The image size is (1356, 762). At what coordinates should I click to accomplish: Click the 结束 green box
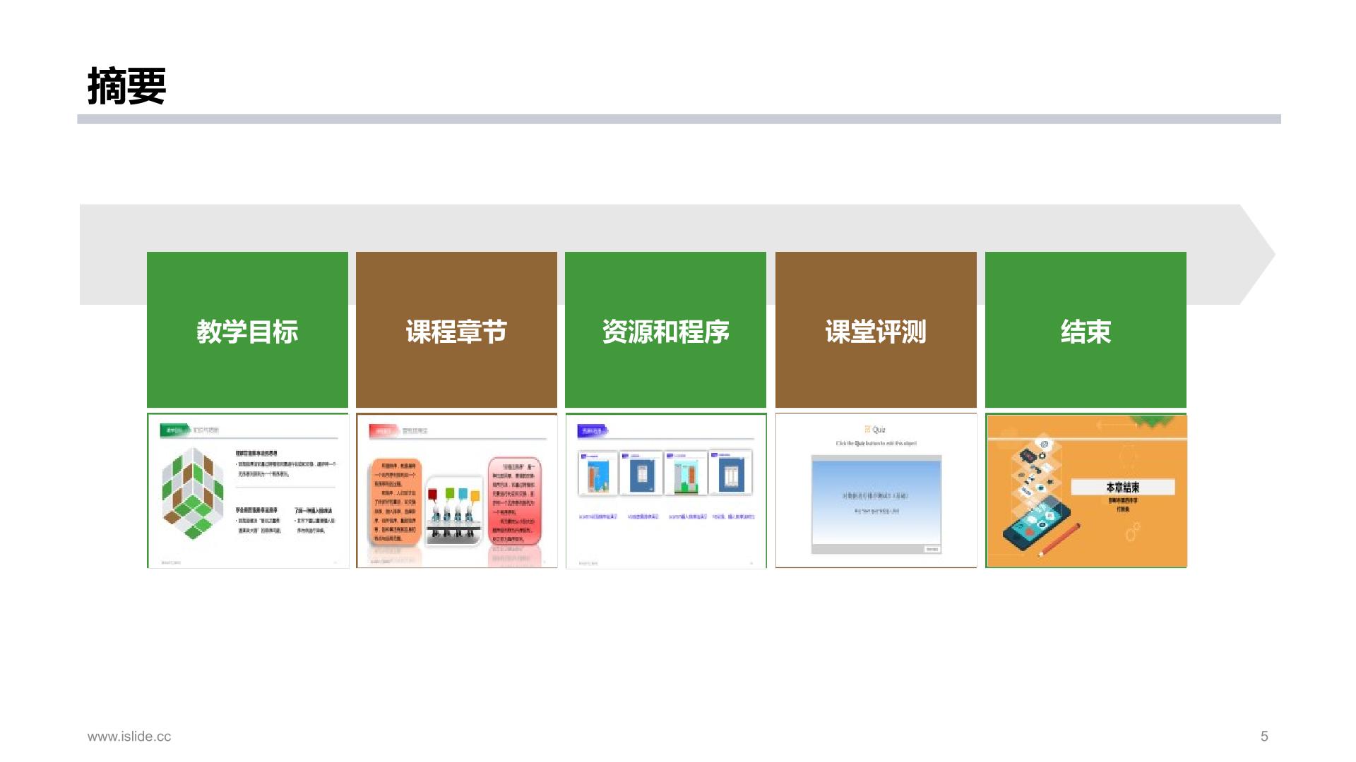tap(1086, 329)
